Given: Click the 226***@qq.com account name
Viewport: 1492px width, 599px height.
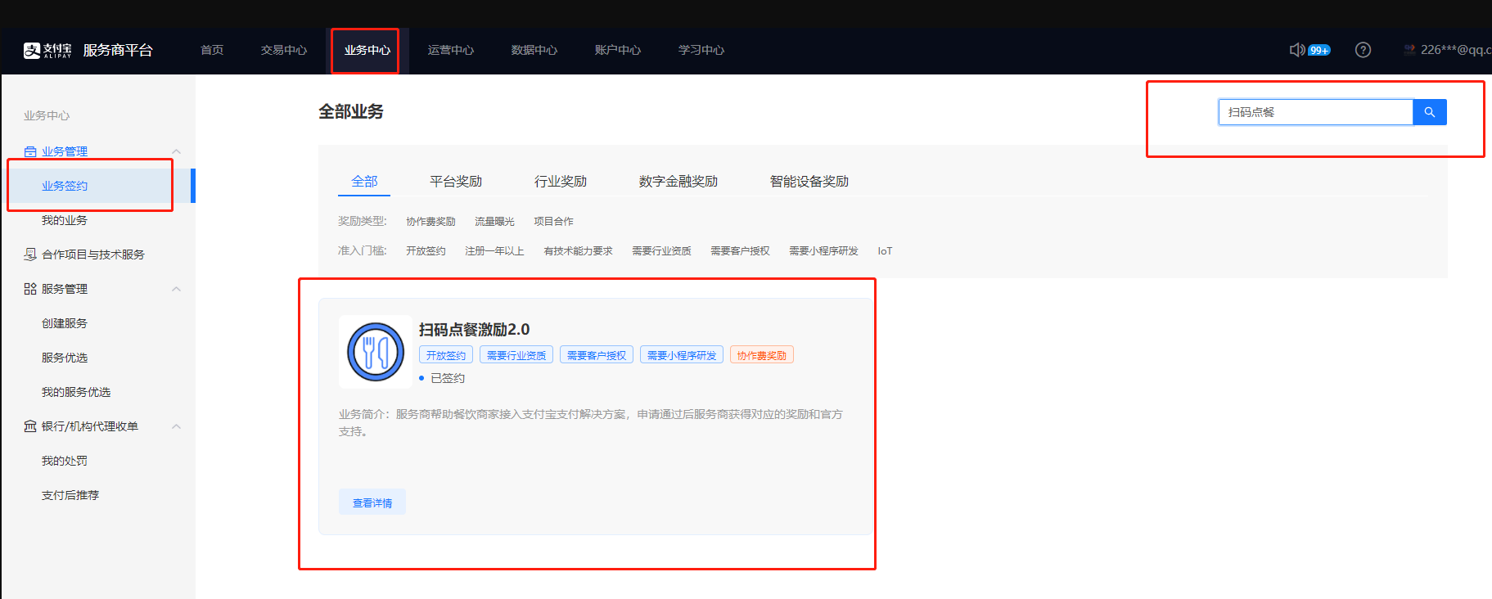Looking at the screenshot, I should point(1456,50).
